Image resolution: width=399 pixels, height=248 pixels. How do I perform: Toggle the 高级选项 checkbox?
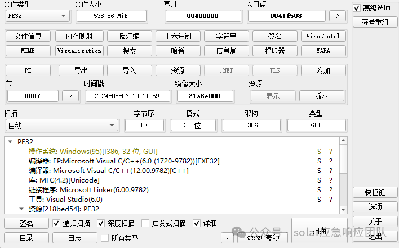(357, 8)
